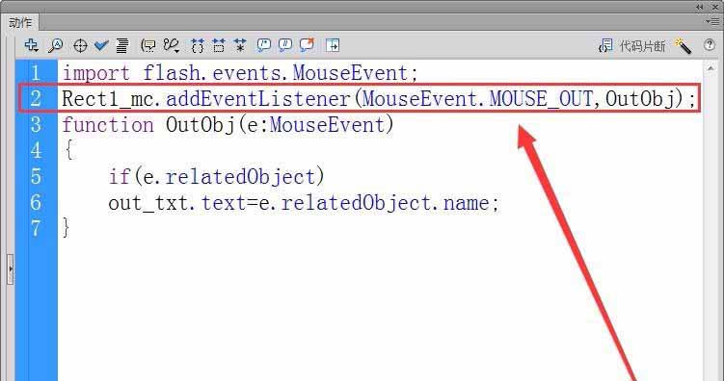Select the 动作 tab

[x=20, y=22]
